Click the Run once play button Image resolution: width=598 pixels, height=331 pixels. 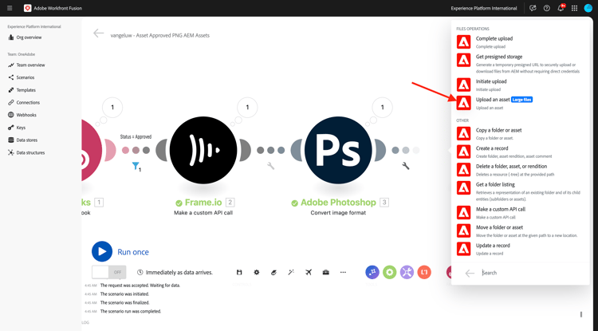pyautogui.click(x=102, y=251)
